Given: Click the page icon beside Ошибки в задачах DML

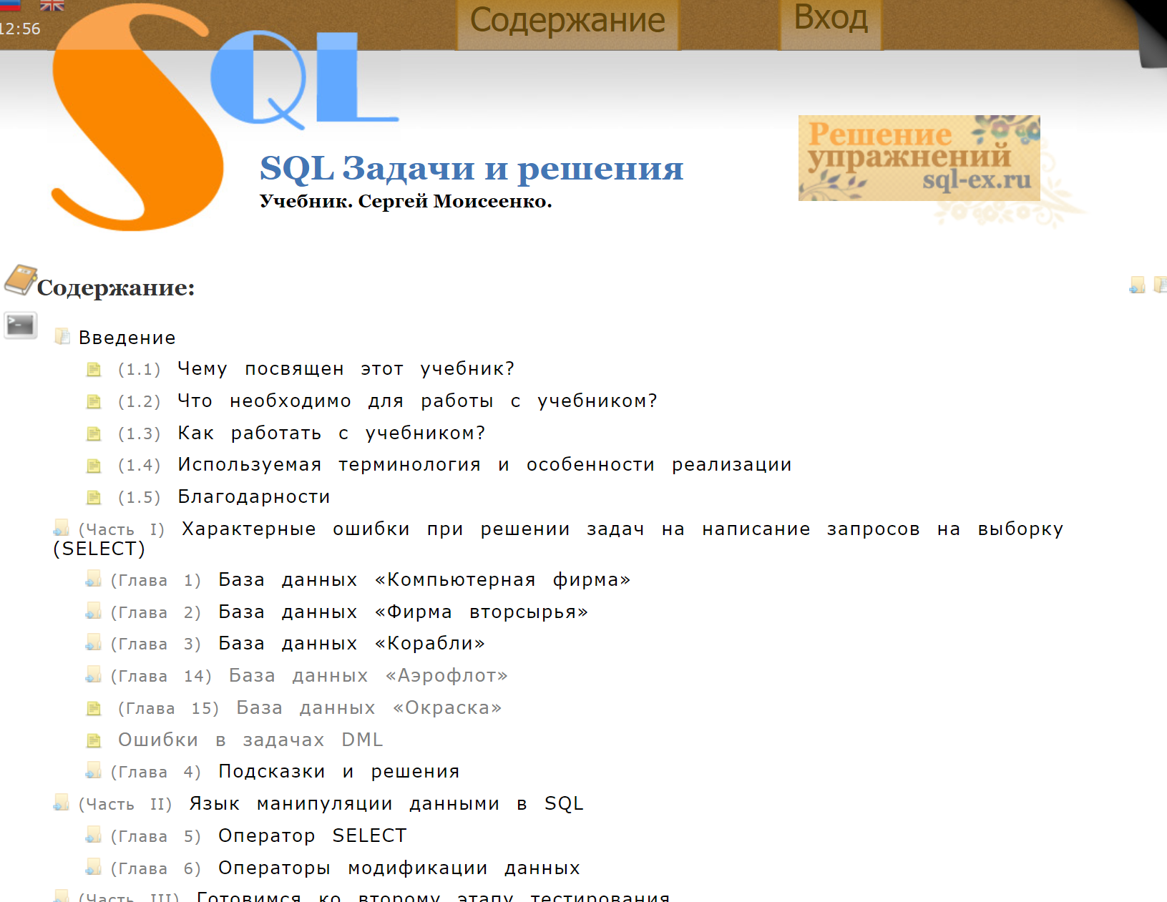Looking at the screenshot, I should (x=94, y=740).
